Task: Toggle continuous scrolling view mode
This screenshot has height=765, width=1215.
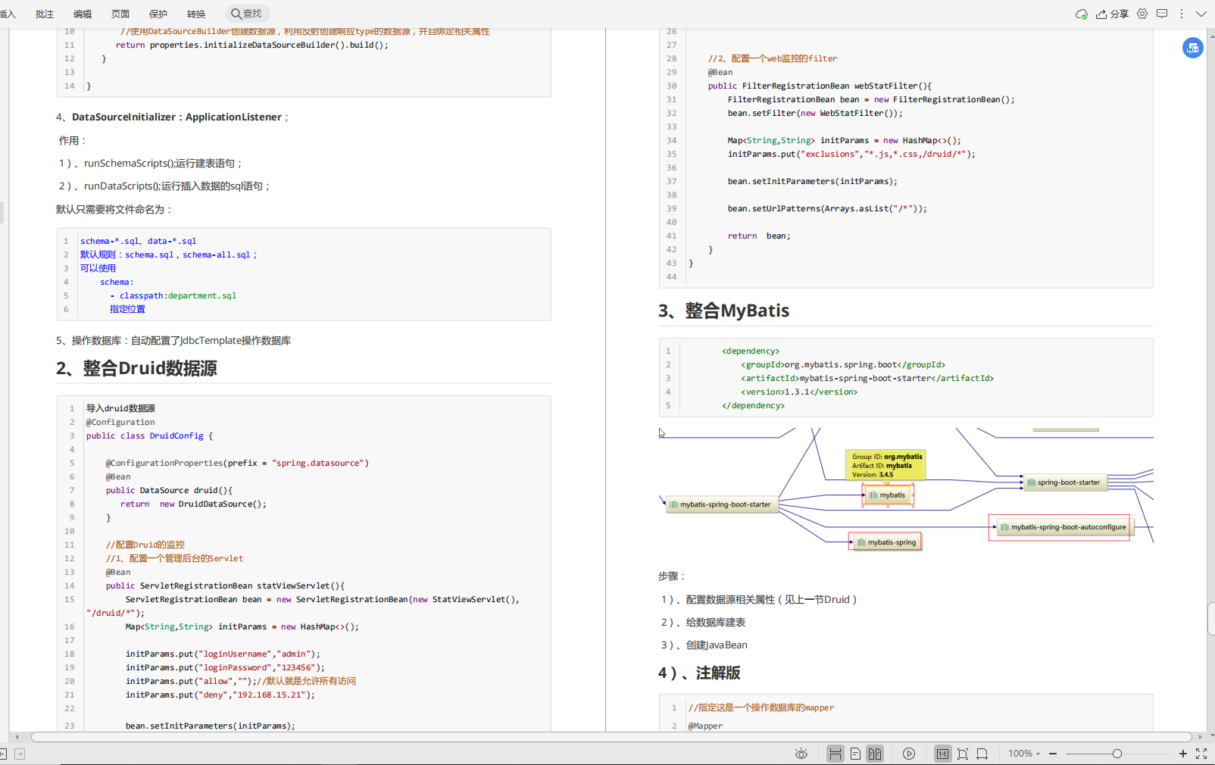Action: coord(836,754)
